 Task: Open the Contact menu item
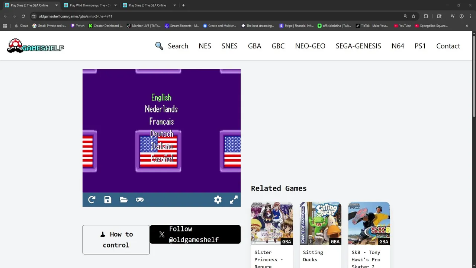pyautogui.click(x=448, y=46)
